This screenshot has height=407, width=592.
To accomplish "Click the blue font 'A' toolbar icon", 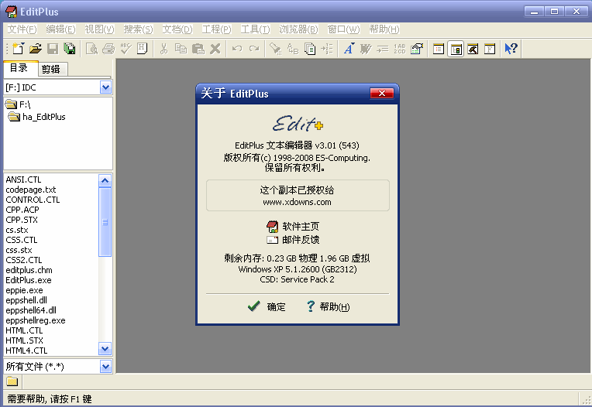I will (348, 49).
